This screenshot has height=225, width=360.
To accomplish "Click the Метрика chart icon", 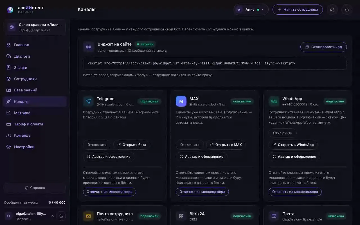I will click(x=8, y=113).
